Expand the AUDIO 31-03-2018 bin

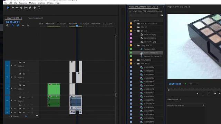pos(135,23)
